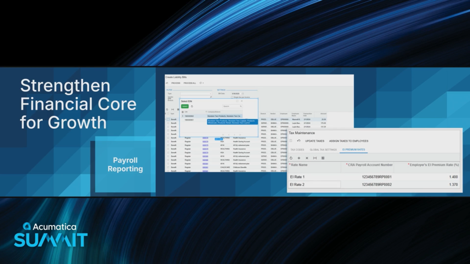Viewport: 470px width, 264px height.
Task: Expand the 190000060 EIN row
Action: (x=182, y=116)
